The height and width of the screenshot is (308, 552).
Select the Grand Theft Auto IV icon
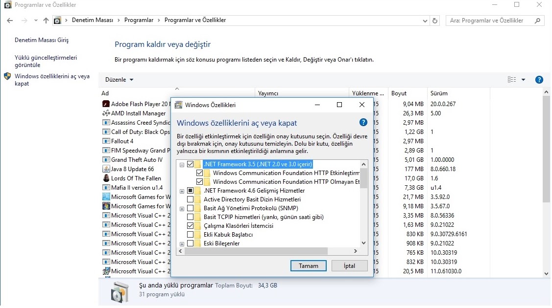106,160
